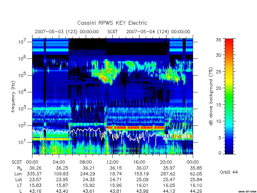Click the 10^6 frequency tick label
Viewport: 257px width, 193px height.
tap(22, 58)
